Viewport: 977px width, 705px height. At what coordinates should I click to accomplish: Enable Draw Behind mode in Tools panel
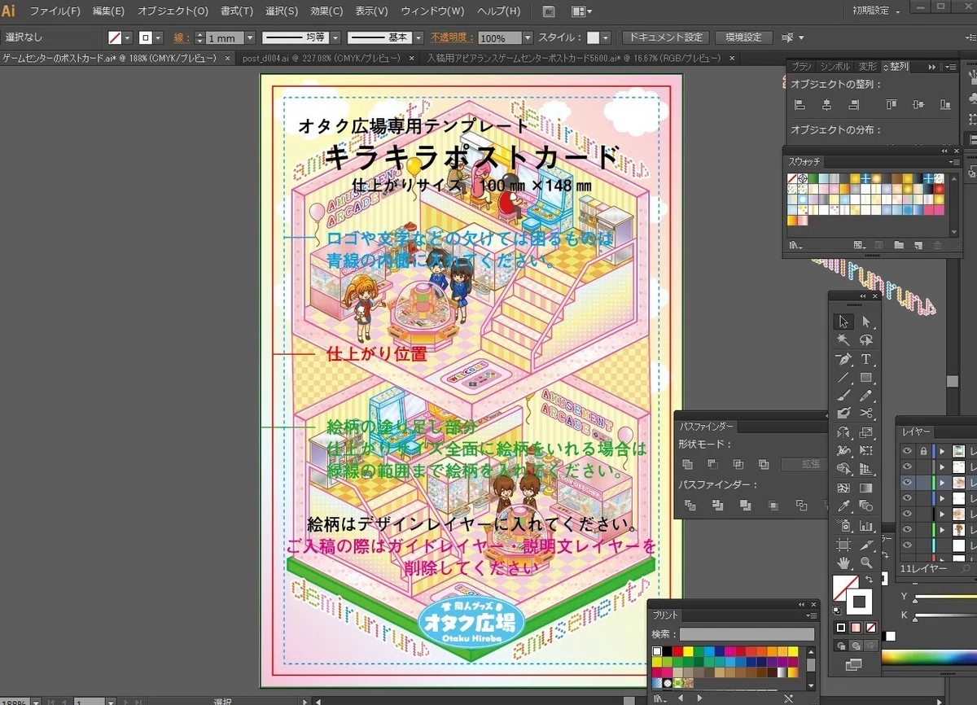click(x=856, y=646)
